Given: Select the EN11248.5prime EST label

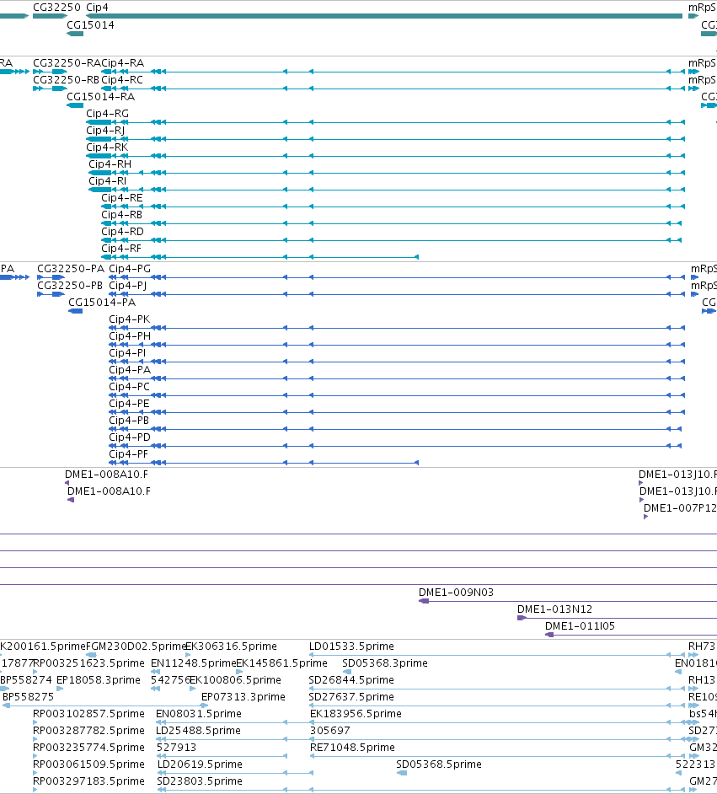Looking at the screenshot, I should click(193, 663).
